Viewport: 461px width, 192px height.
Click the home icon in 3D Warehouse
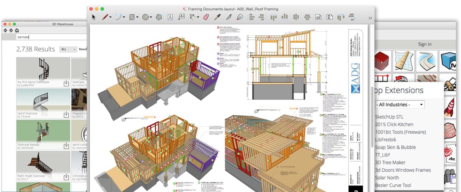17,30
